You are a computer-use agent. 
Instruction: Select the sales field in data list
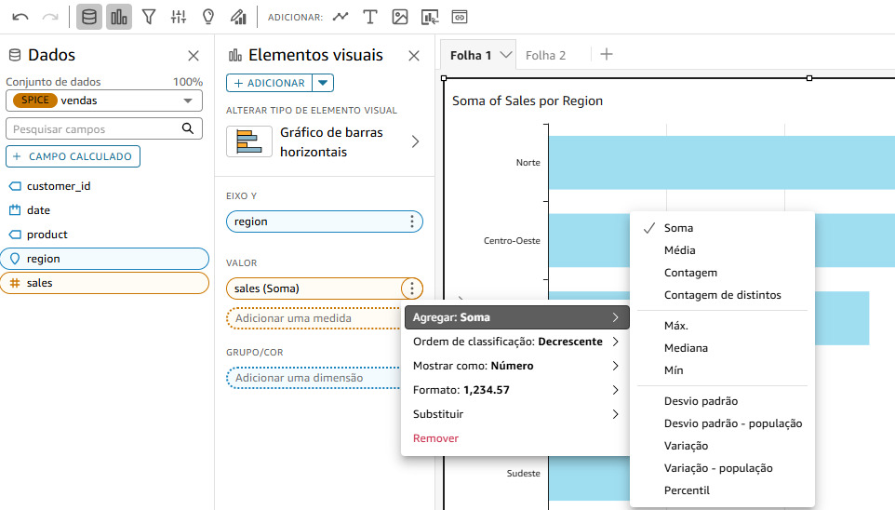(x=104, y=283)
